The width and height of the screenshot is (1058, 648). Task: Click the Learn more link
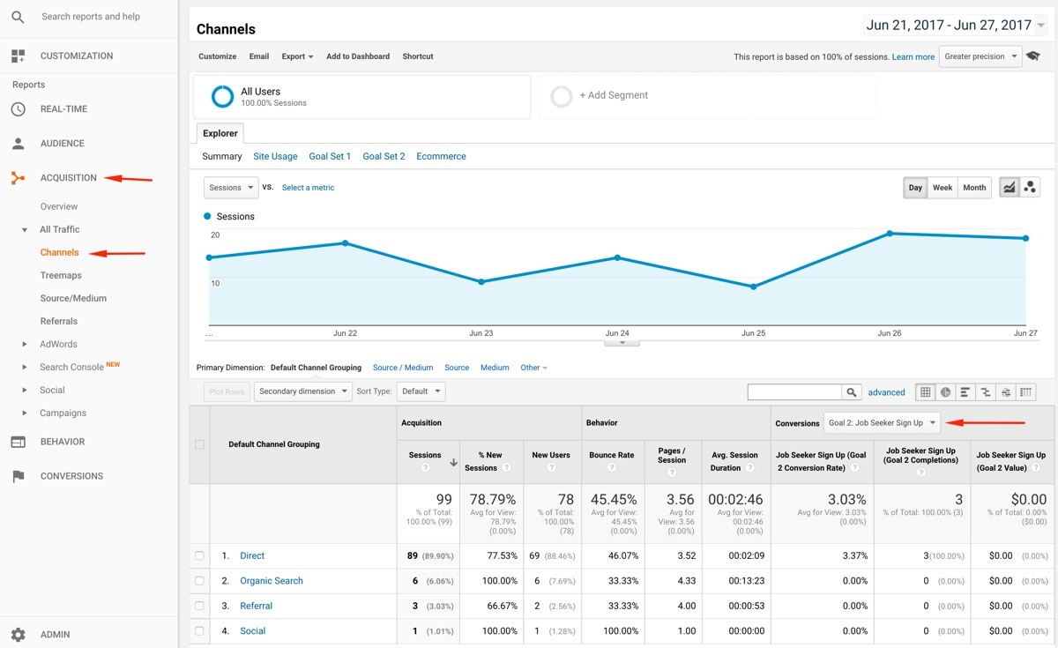tap(913, 57)
